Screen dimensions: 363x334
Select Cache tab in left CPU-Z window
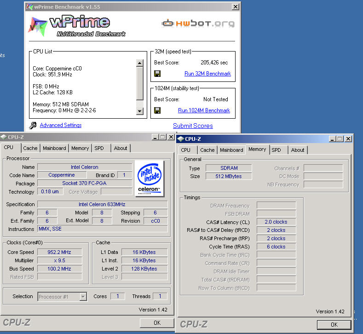click(x=30, y=148)
